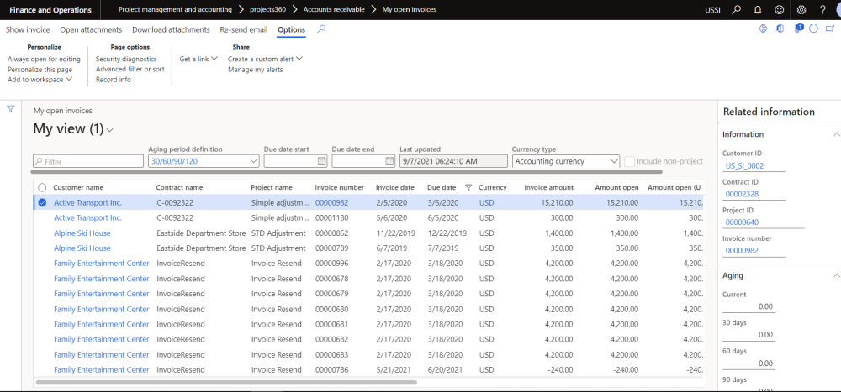
Task: Deselect the checked Active Transport Inc. row
Action: (42, 202)
